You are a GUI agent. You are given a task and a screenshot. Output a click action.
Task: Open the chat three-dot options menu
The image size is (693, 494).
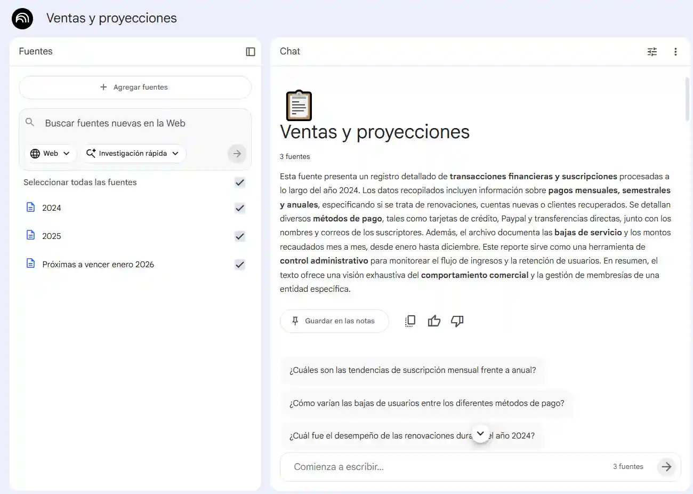675,52
